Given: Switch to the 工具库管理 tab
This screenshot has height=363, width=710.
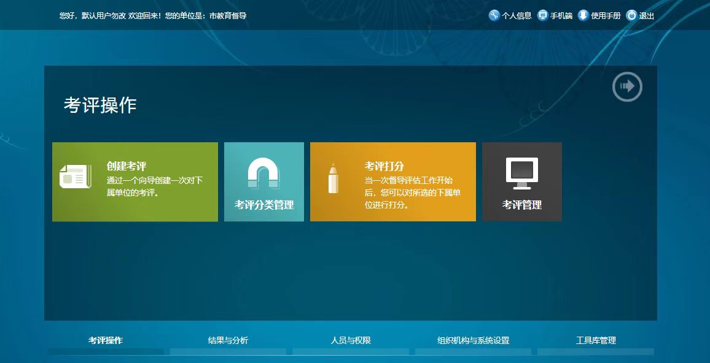Looking at the screenshot, I should (x=596, y=340).
